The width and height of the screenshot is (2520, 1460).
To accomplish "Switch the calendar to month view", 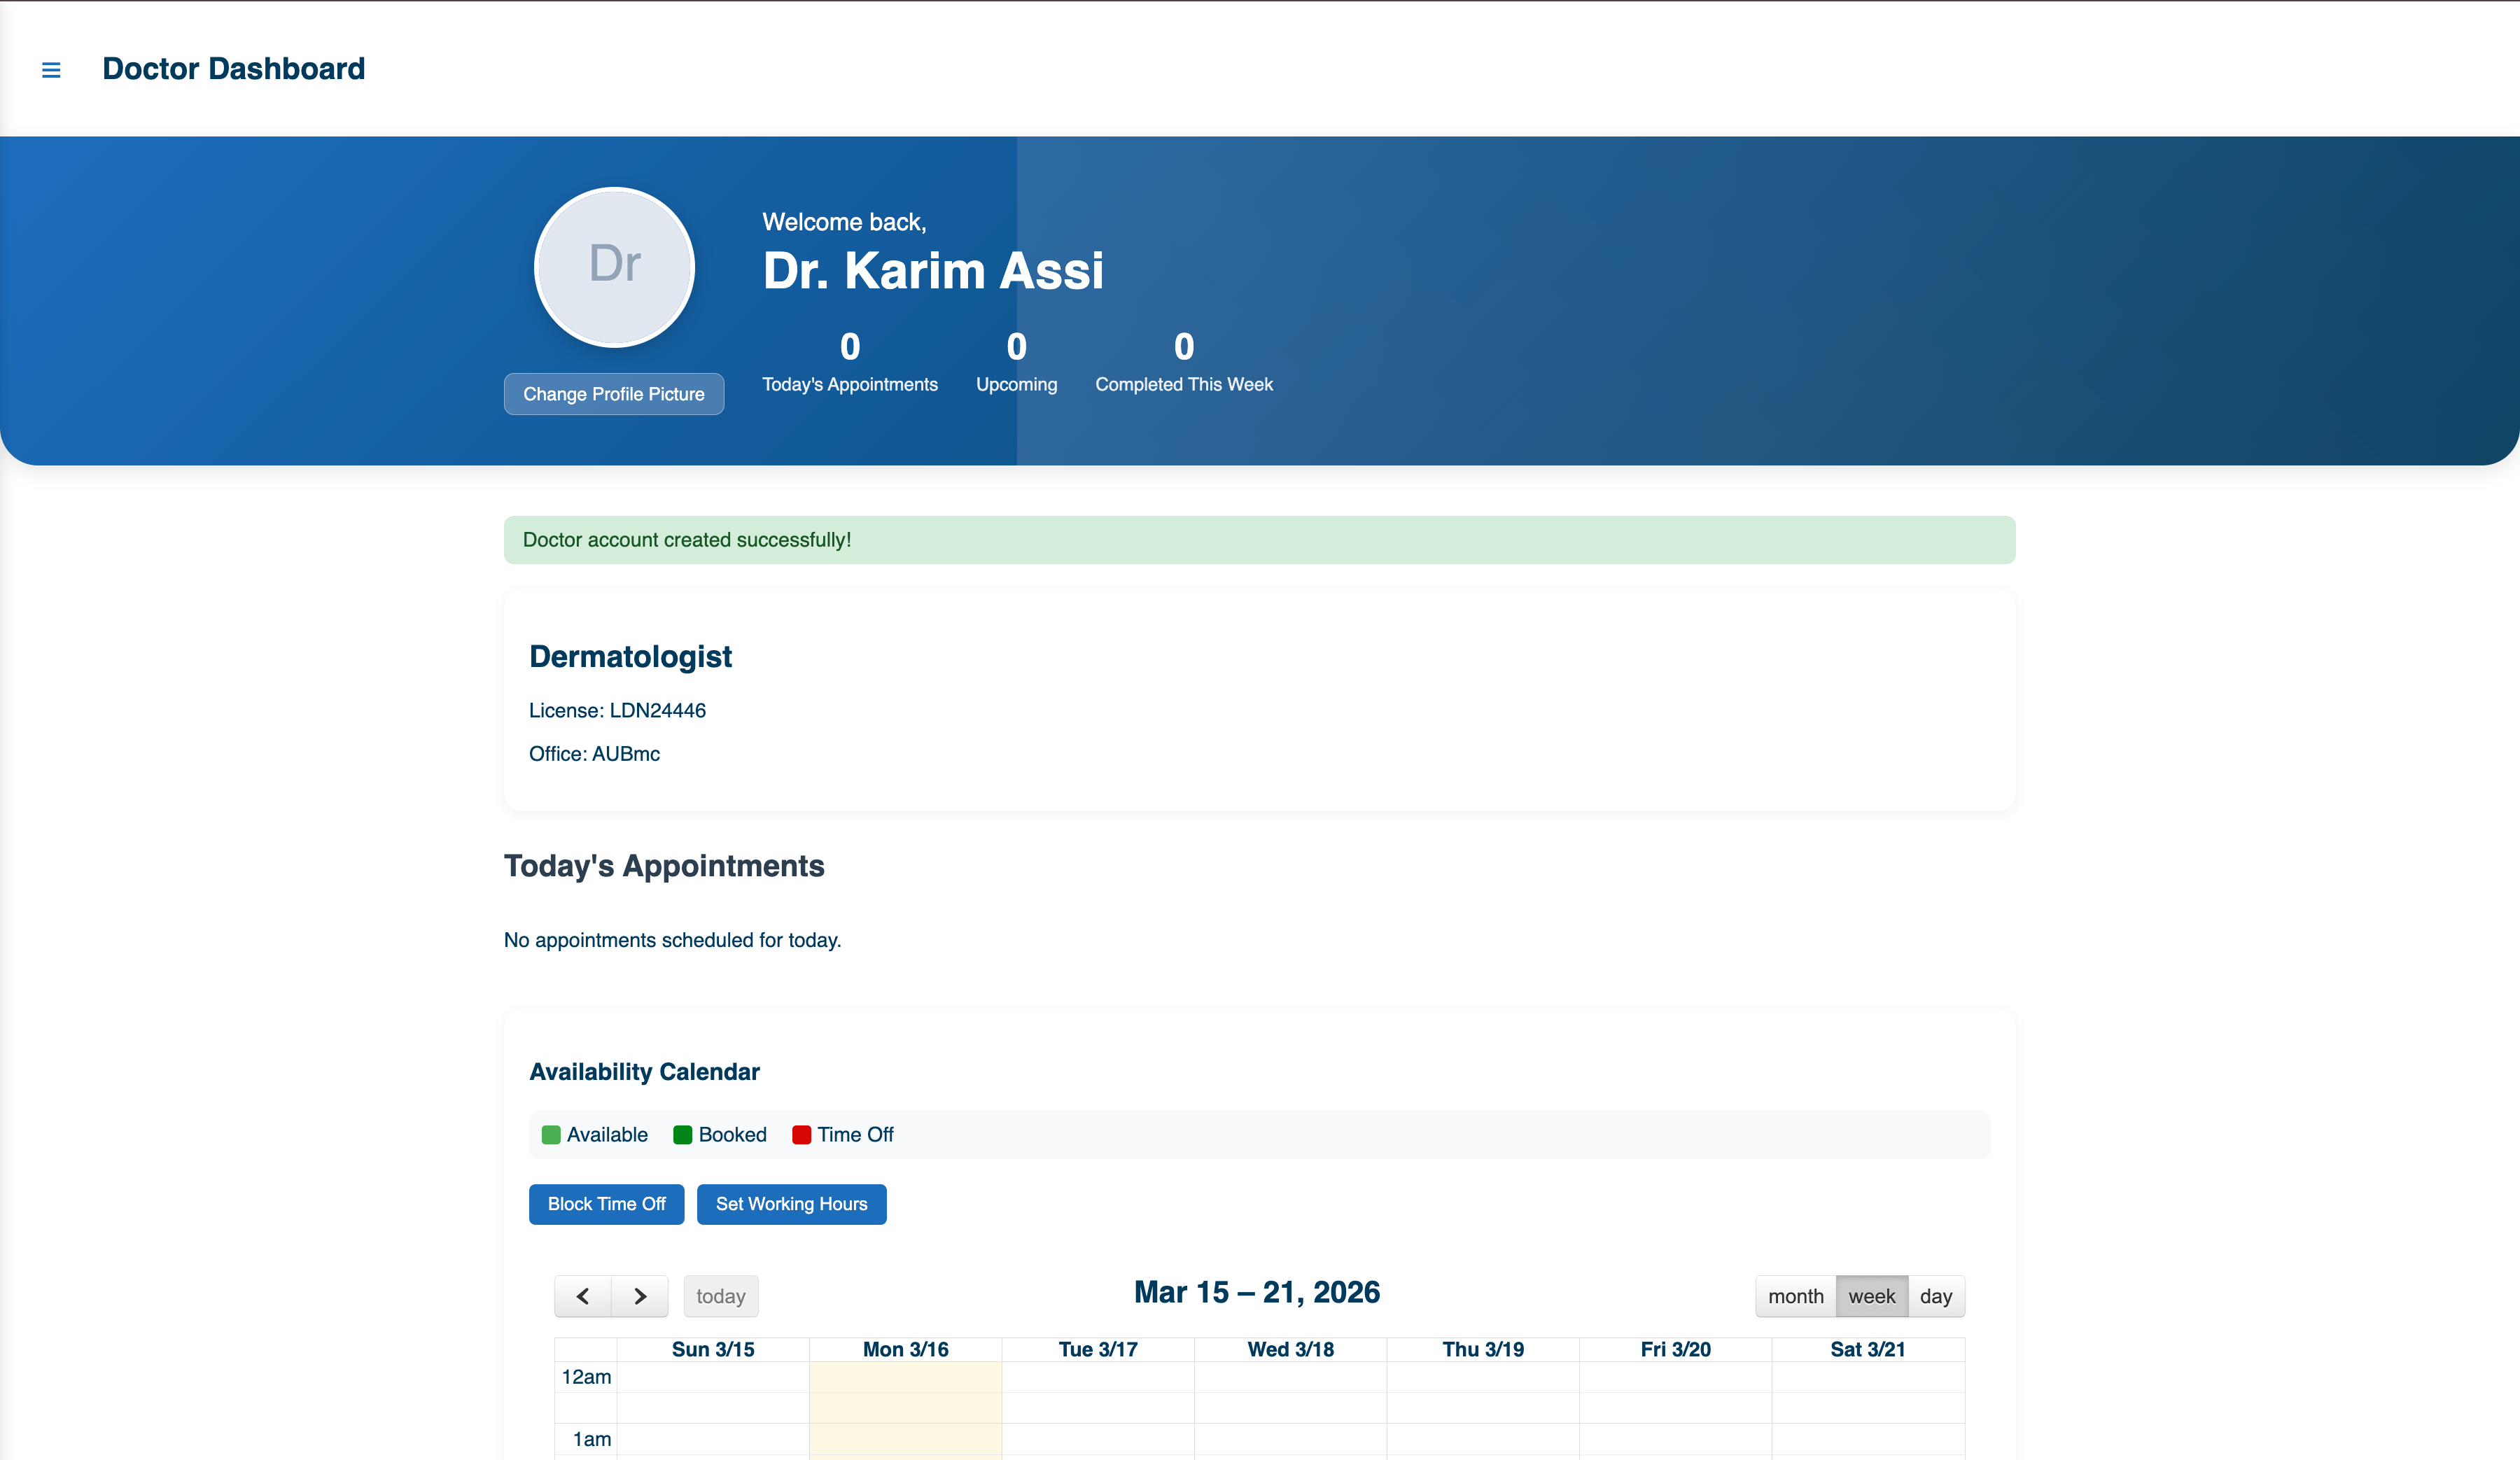I will [x=1795, y=1296].
